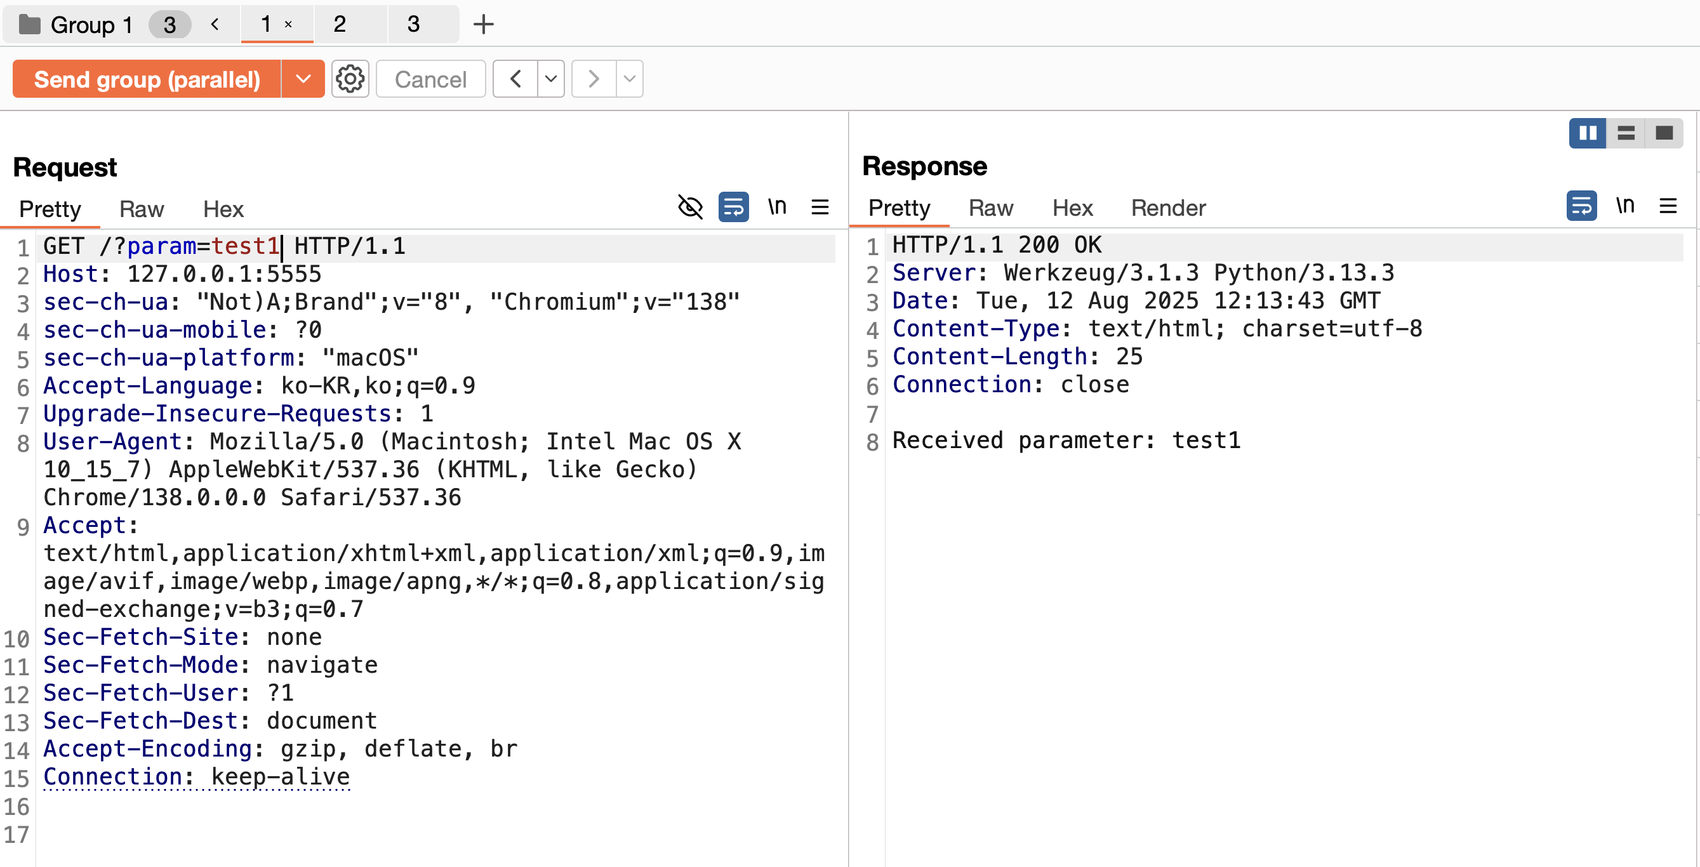Select Response Hex view tab
Screen dimensions: 1700x867
click(x=1072, y=208)
